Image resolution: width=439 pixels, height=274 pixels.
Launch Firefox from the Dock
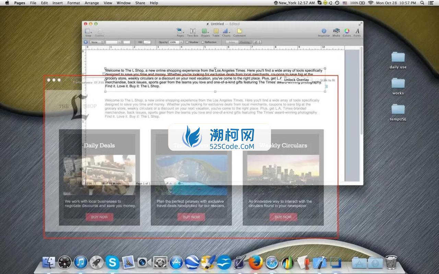coord(256,262)
